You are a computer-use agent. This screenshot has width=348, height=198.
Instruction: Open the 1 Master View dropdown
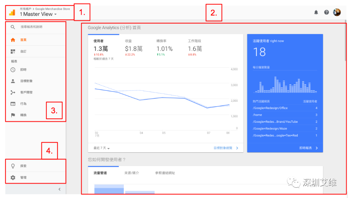38,14
